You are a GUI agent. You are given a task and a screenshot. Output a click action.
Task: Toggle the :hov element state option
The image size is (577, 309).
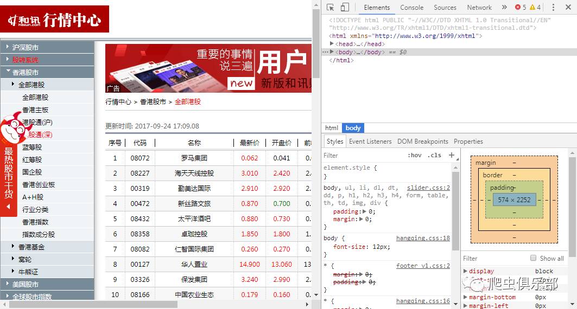414,155
